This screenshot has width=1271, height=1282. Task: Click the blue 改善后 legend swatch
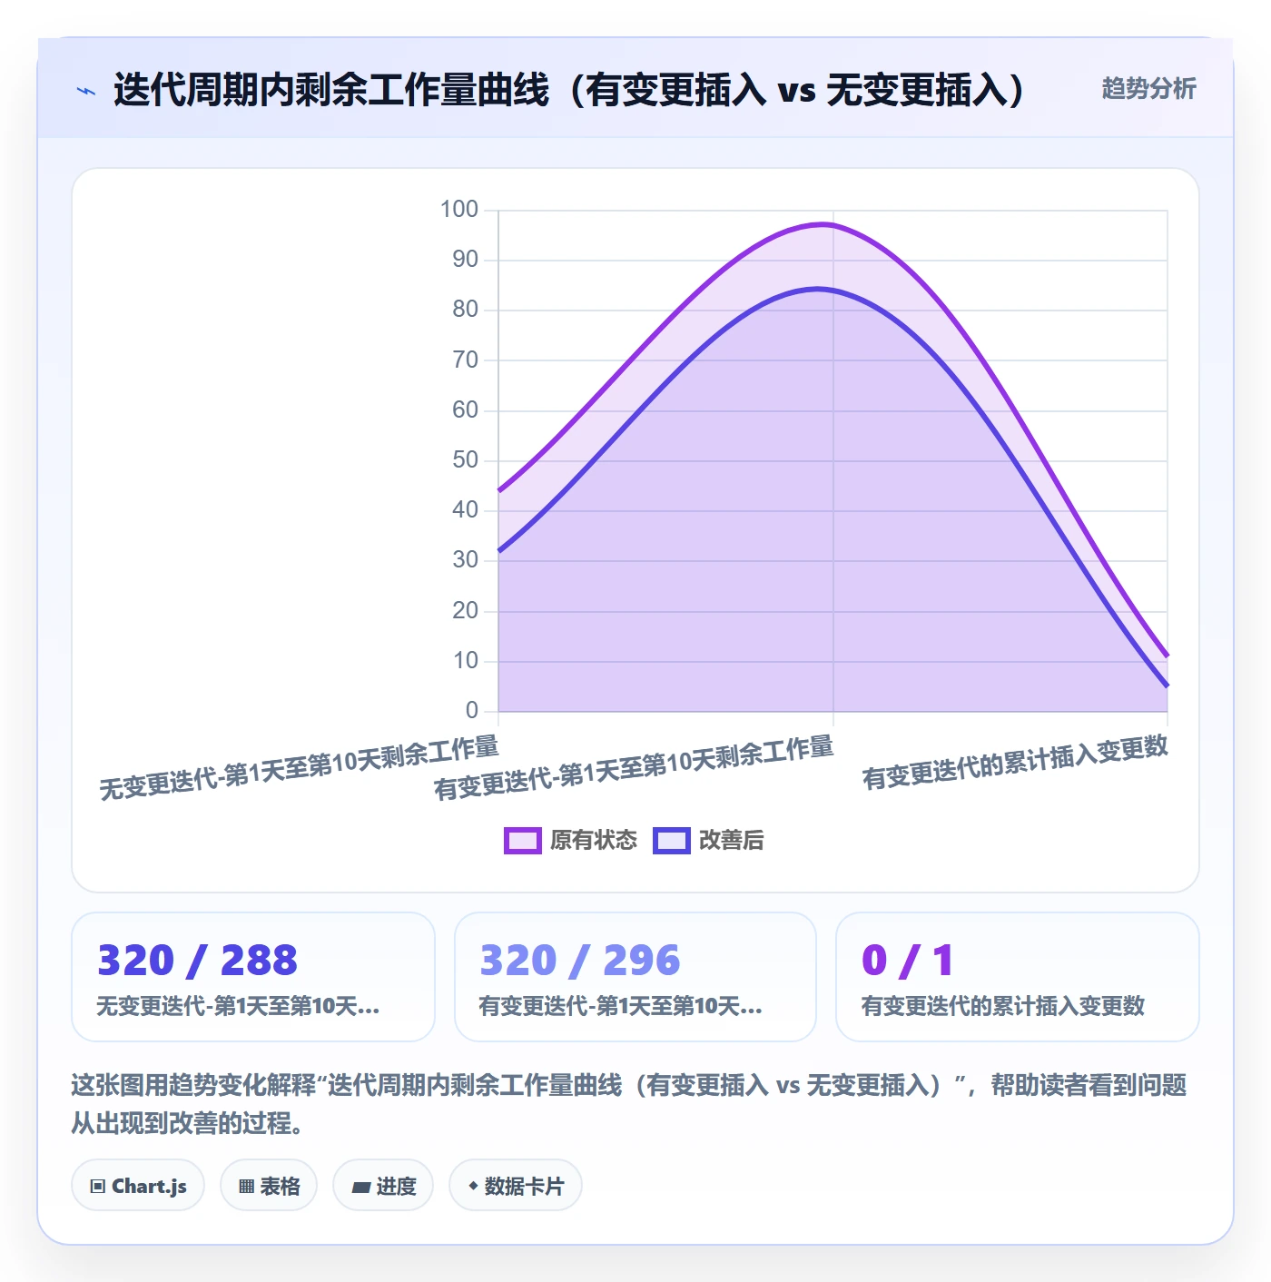[x=672, y=841]
